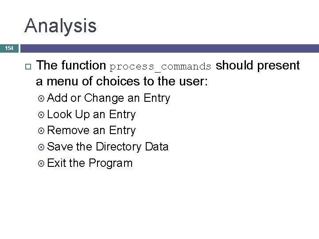Image resolution: width=319 pixels, height=239 pixels.
Task: Click the purple horizontal divider bar
Action: tap(168, 48)
